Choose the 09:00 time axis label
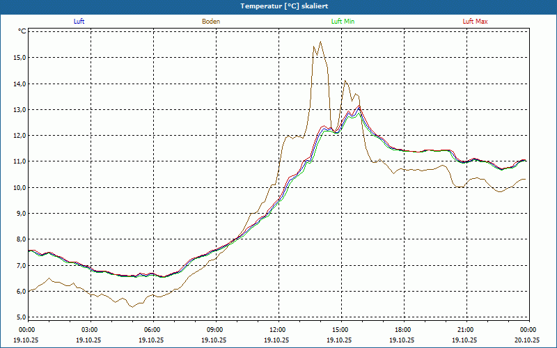 pos(214,330)
